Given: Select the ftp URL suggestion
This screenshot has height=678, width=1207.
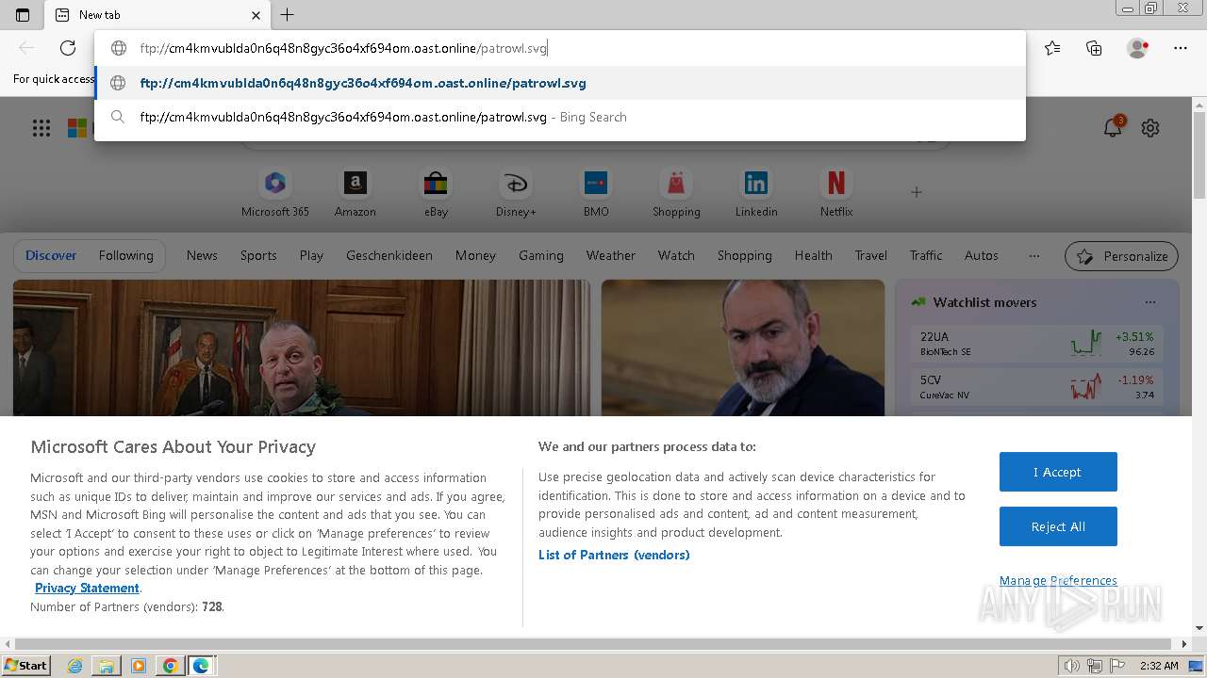Looking at the screenshot, I should click(x=560, y=83).
